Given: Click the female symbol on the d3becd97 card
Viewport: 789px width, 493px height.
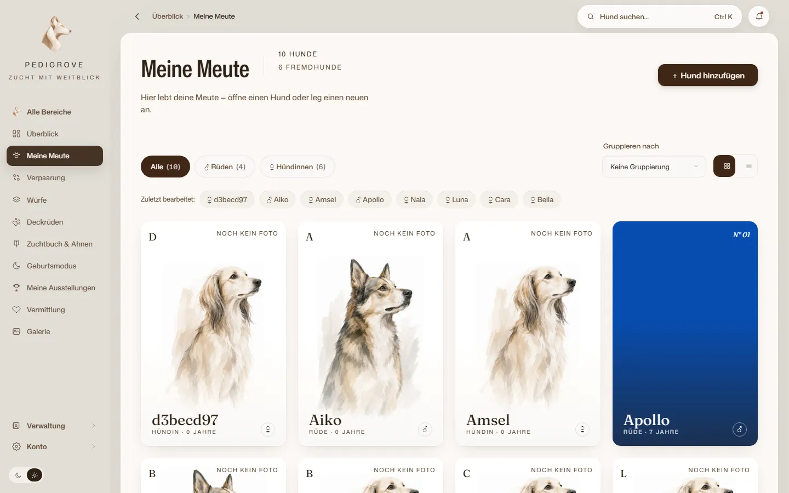Looking at the screenshot, I should point(268,429).
